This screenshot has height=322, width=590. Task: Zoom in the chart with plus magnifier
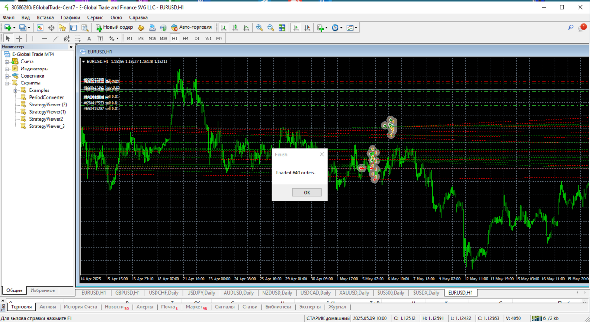pyautogui.click(x=259, y=27)
